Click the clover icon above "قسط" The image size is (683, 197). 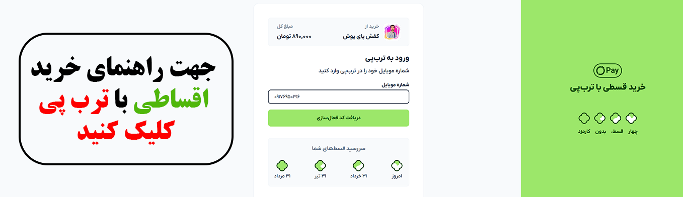click(616, 119)
